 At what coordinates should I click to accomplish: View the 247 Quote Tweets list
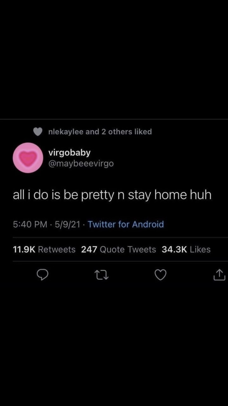[x=118, y=250]
